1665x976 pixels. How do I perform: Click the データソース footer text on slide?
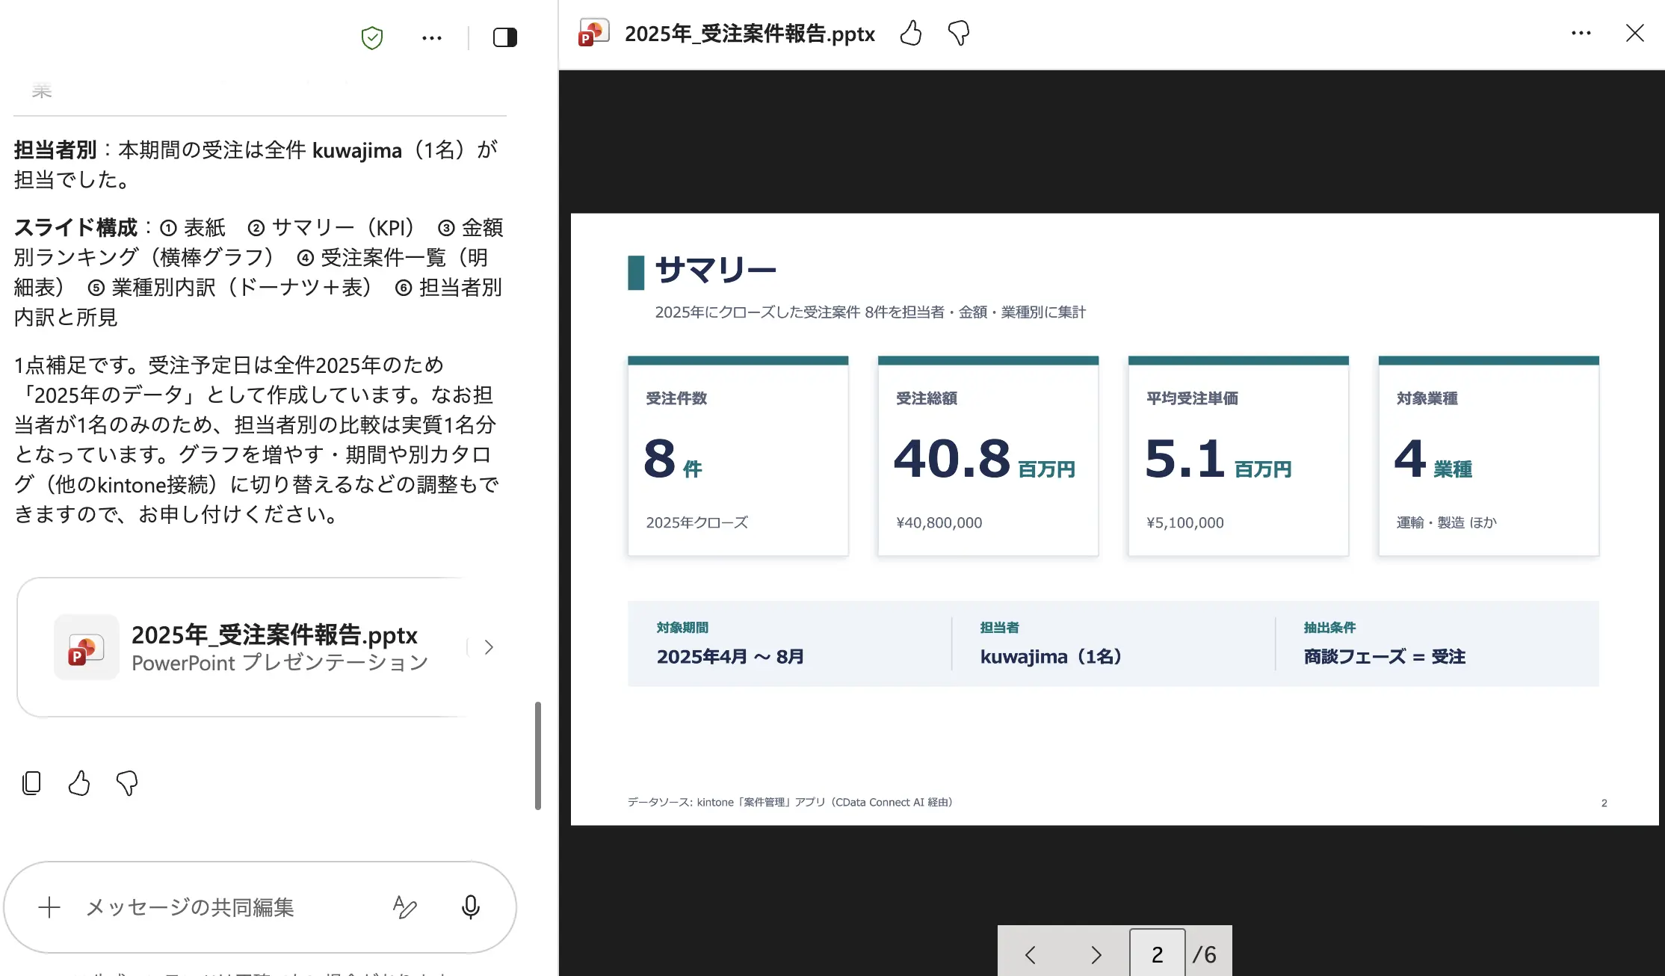click(791, 803)
